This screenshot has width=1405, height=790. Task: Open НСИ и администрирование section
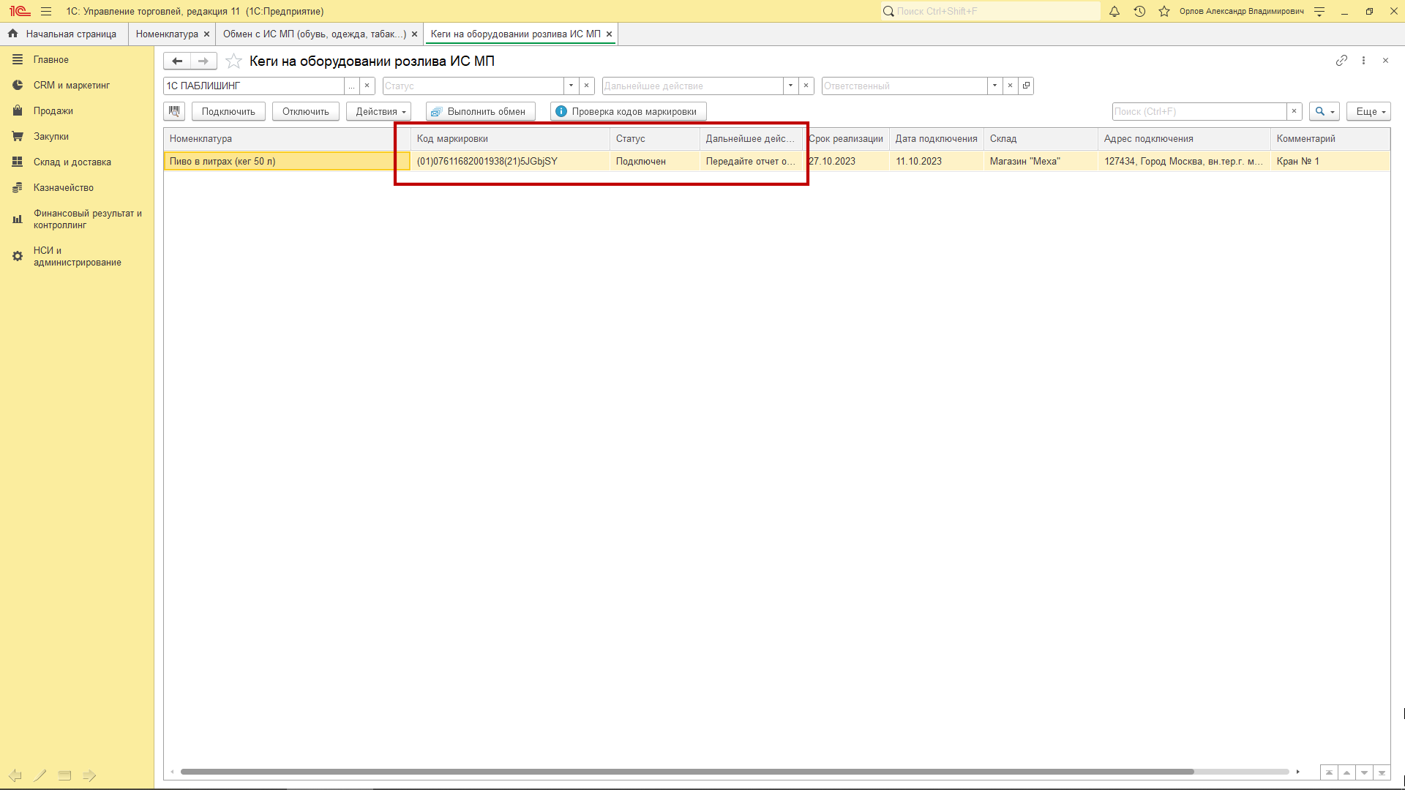coord(77,257)
